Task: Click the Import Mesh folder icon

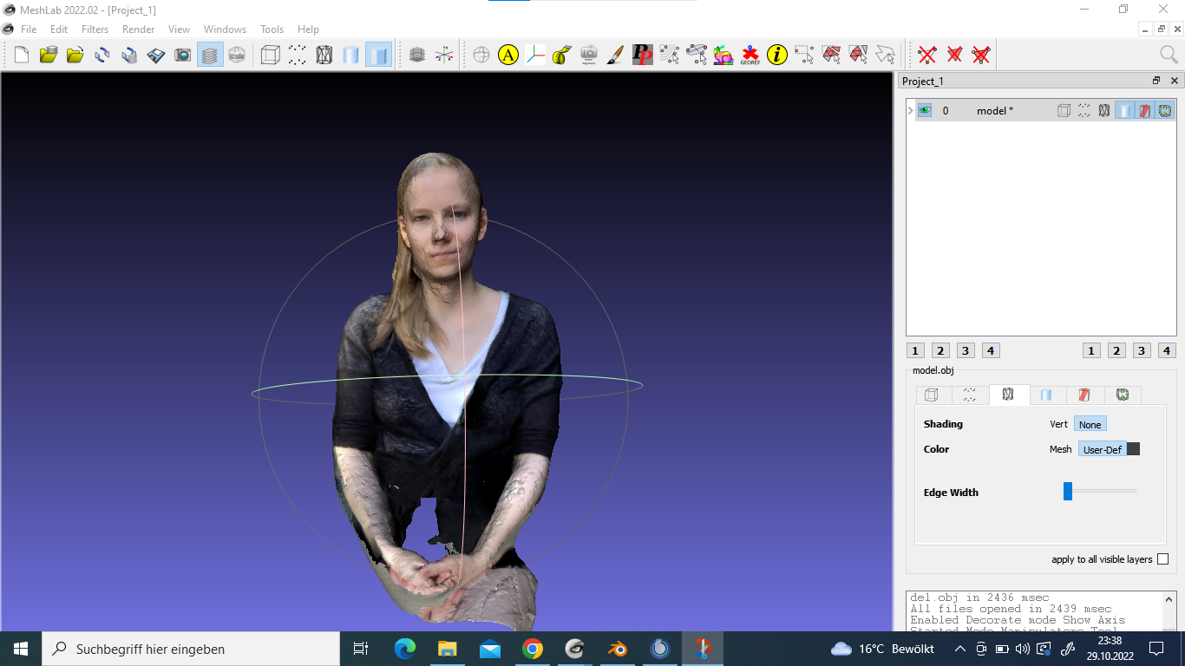Action: (x=75, y=55)
